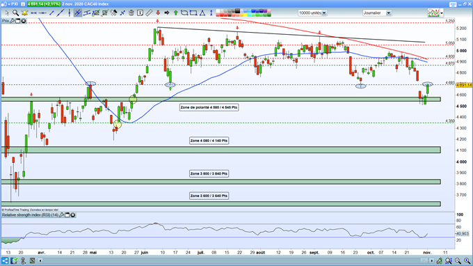473x266 pixels.
Task: Toggle the Prix panel window icon
Action: click(x=18, y=21)
